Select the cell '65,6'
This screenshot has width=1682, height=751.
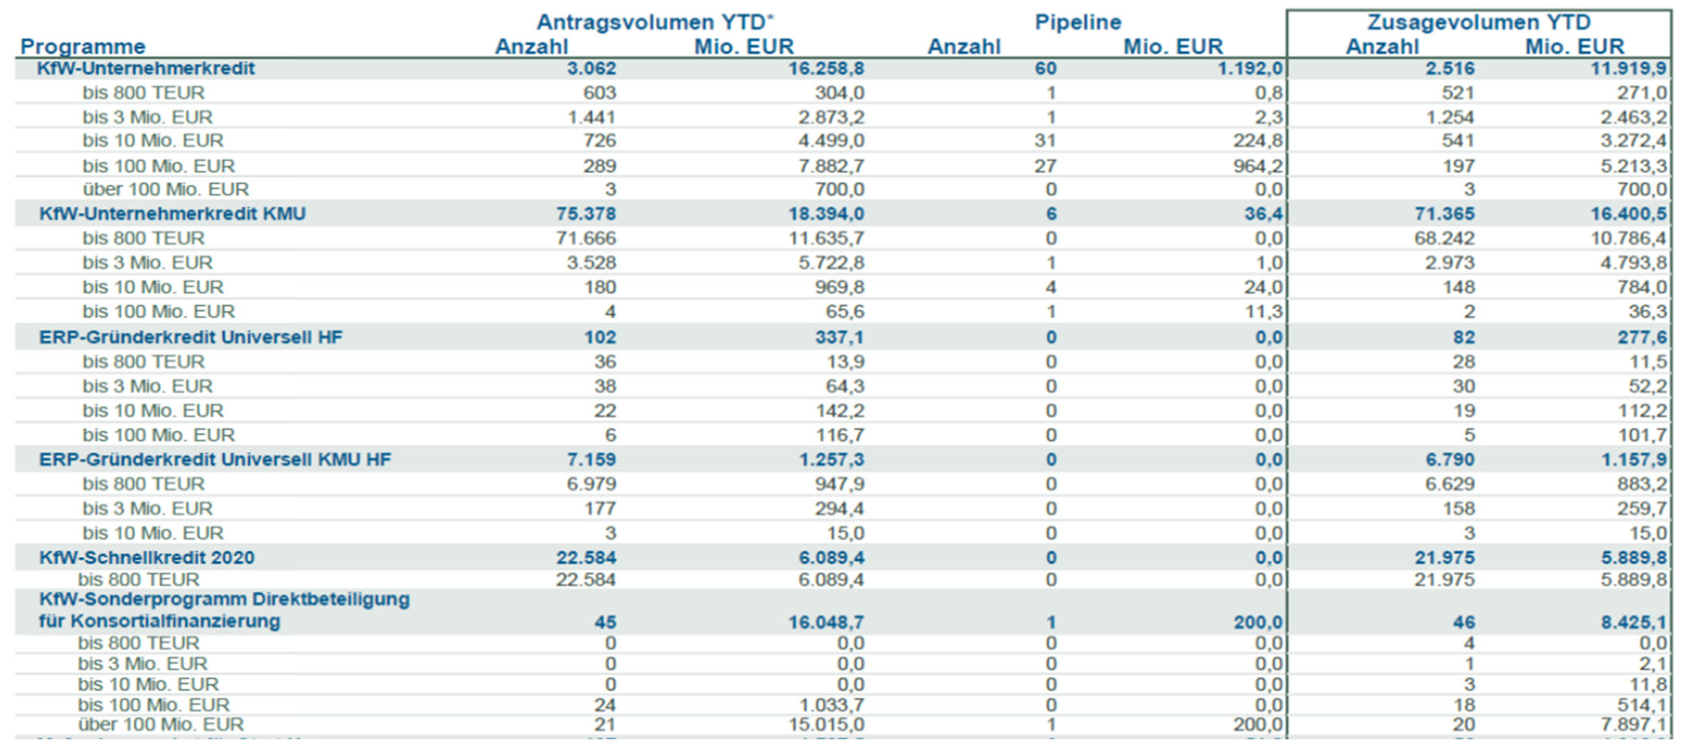[845, 312]
